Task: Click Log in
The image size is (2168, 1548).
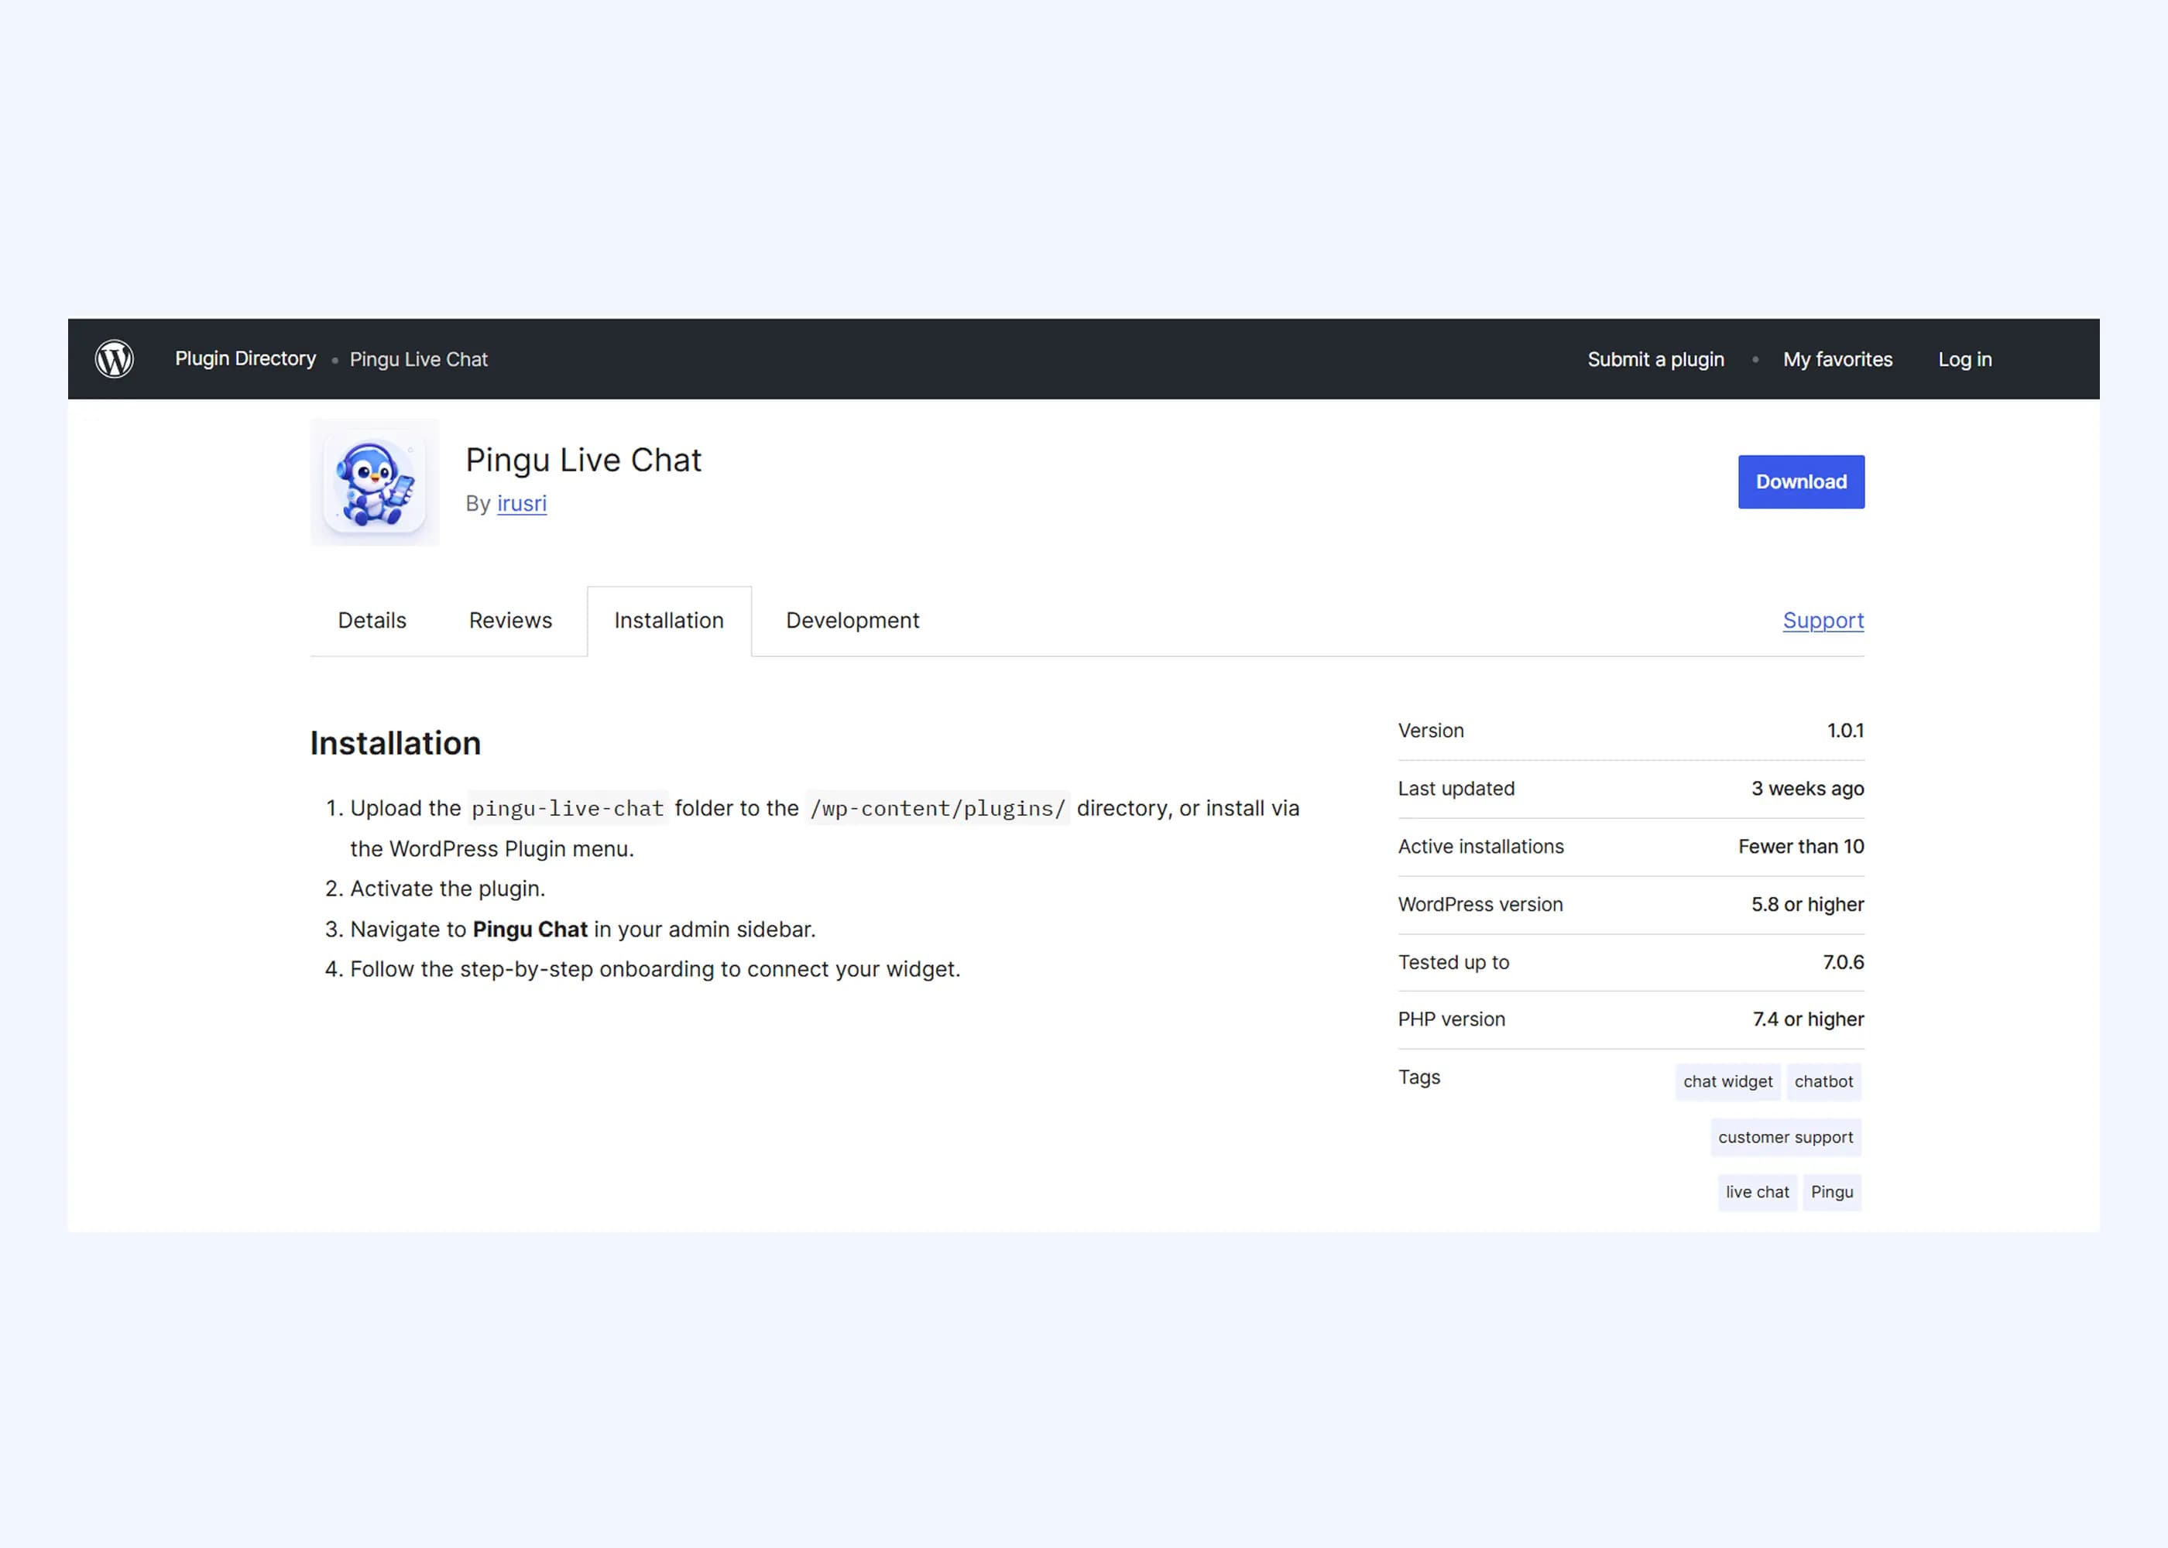Action: 1965,359
